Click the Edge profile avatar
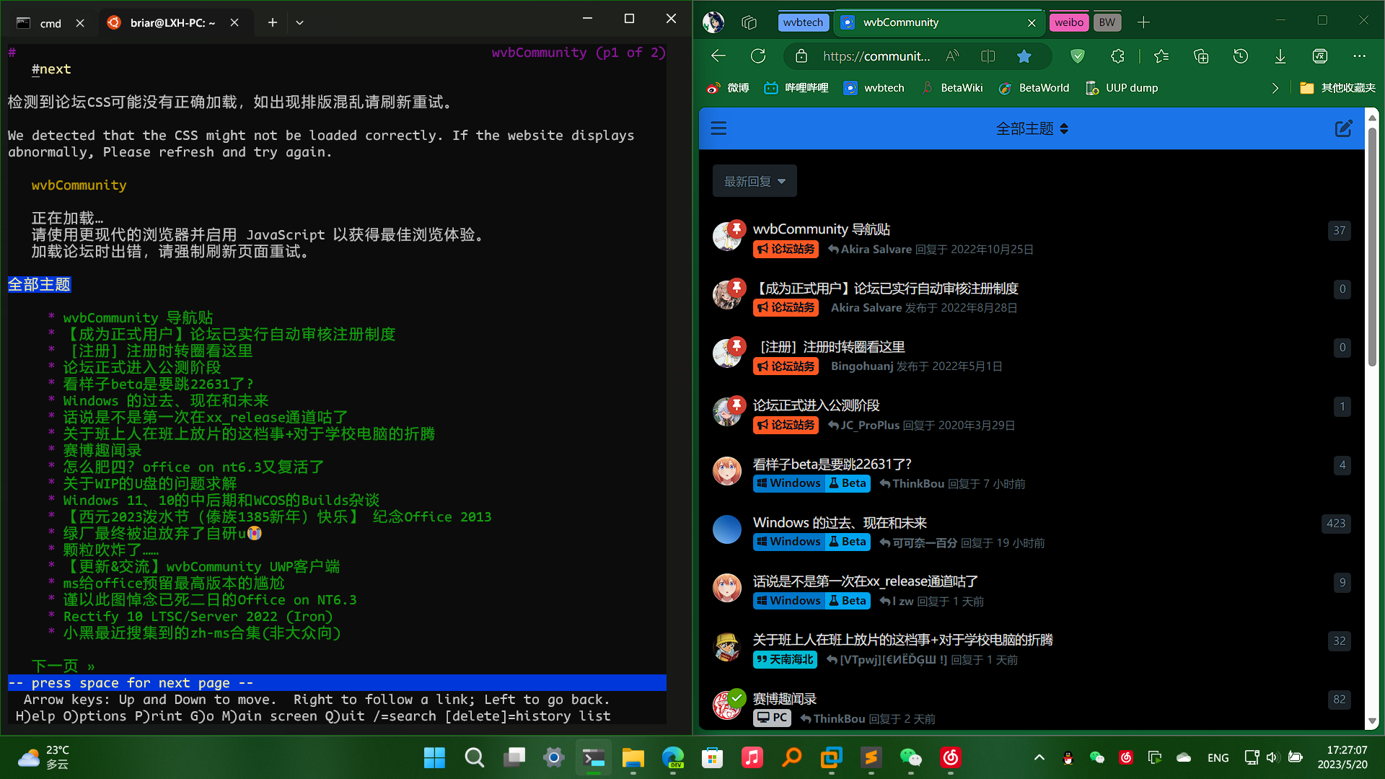This screenshot has width=1385, height=779. tap(713, 22)
